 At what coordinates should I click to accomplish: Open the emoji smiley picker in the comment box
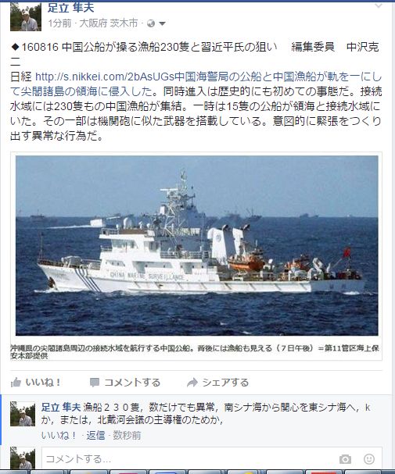pyautogui.click(x=369, y=459)
